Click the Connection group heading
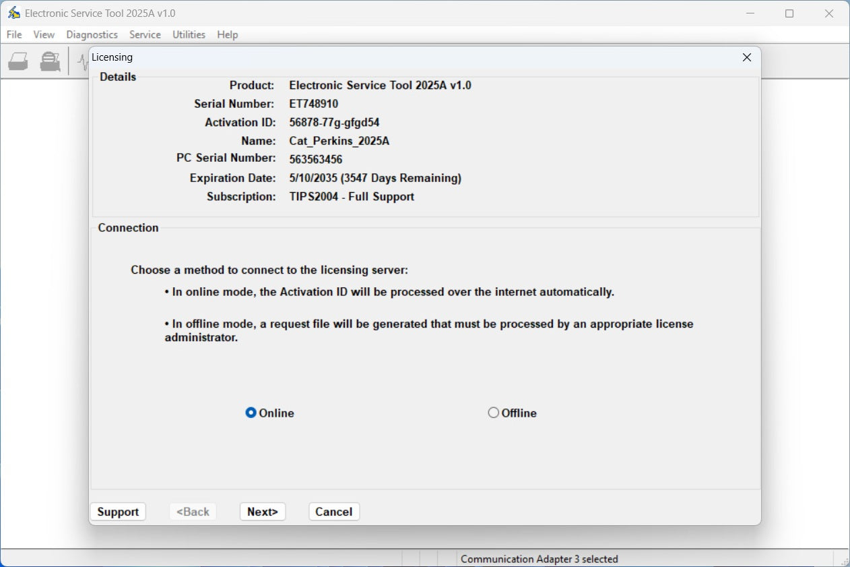Viewport: 850px width, 567px height. (x=128, y=228)
